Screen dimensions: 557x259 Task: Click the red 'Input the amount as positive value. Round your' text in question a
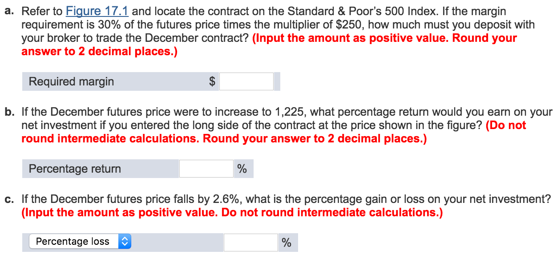coord(384,38)
